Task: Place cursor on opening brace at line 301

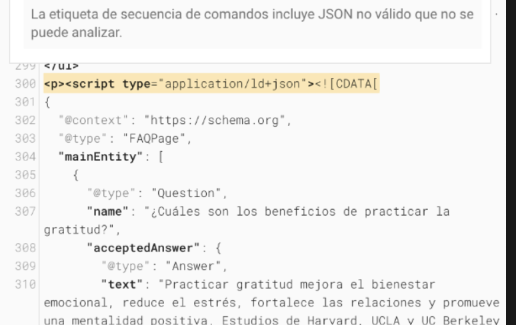Action: [47, 103]
